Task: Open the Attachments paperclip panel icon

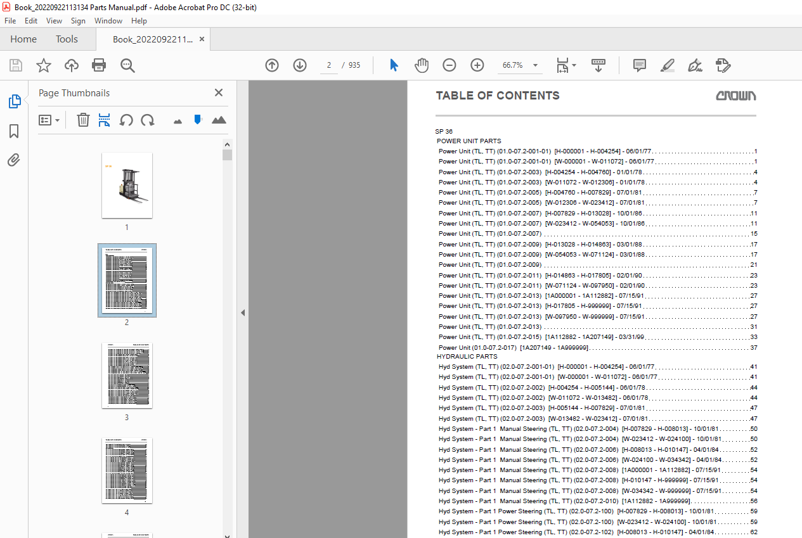Action: 14,160
